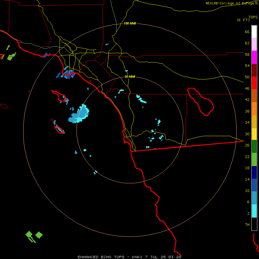259x259 pixels.
Task: Select the 66 value in the legend
Action: pyautogui.click(x=247, y=32)
